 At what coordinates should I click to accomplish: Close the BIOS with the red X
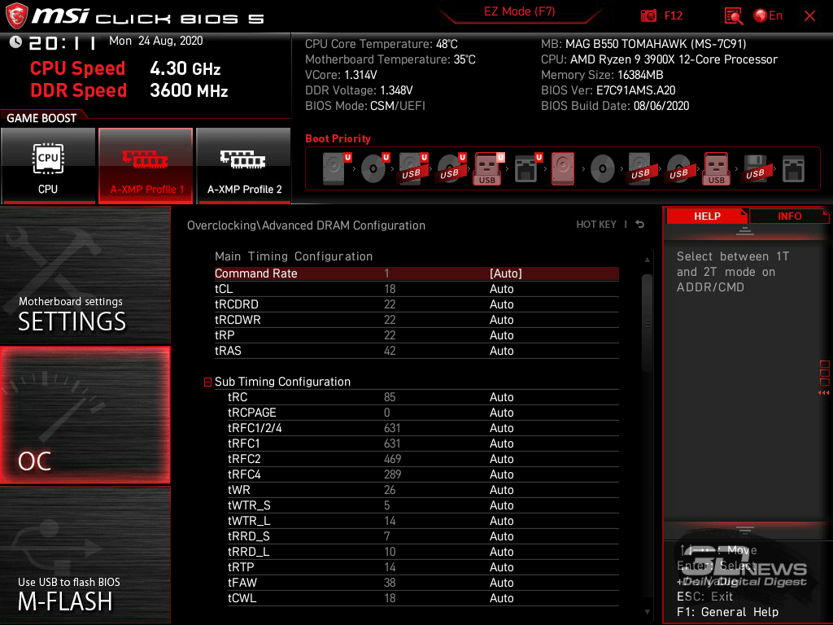809,16
